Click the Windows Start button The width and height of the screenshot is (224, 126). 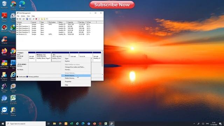(3, 124)
